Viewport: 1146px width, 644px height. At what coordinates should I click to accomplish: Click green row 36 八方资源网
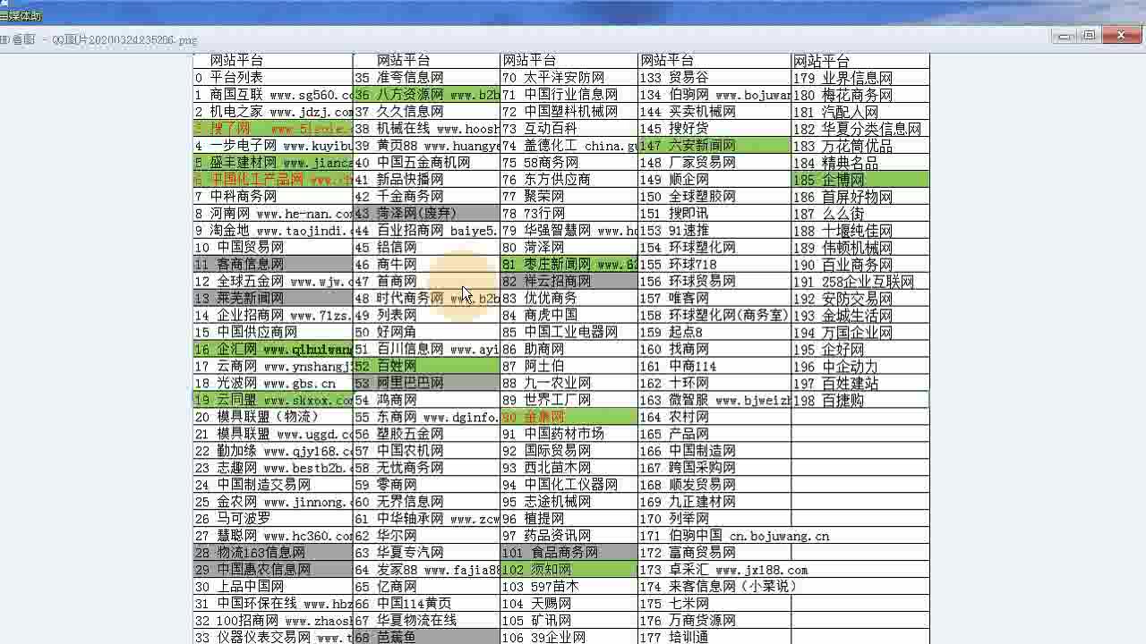tap(426, 95)
